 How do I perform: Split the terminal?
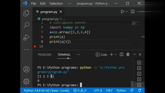(x=121, y=55)
